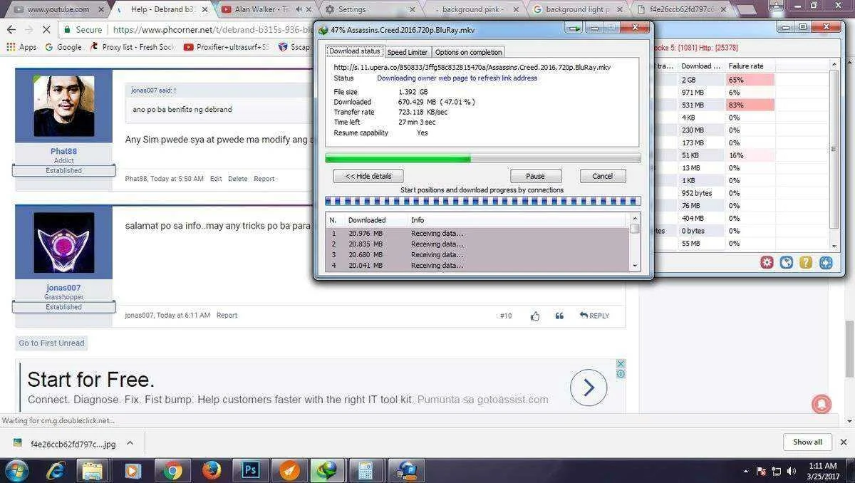This screenshot has height=483, width=855.
Task: Stop page loading with the X button
Action: coord(46,30)
